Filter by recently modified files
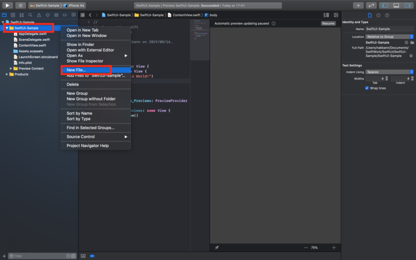 [68, 256]
